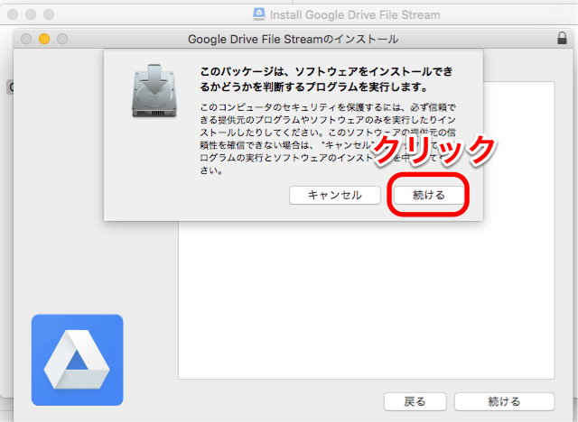Click the background window's minimize button
Screen dimensions: 578x422
(x=30, y=14)
